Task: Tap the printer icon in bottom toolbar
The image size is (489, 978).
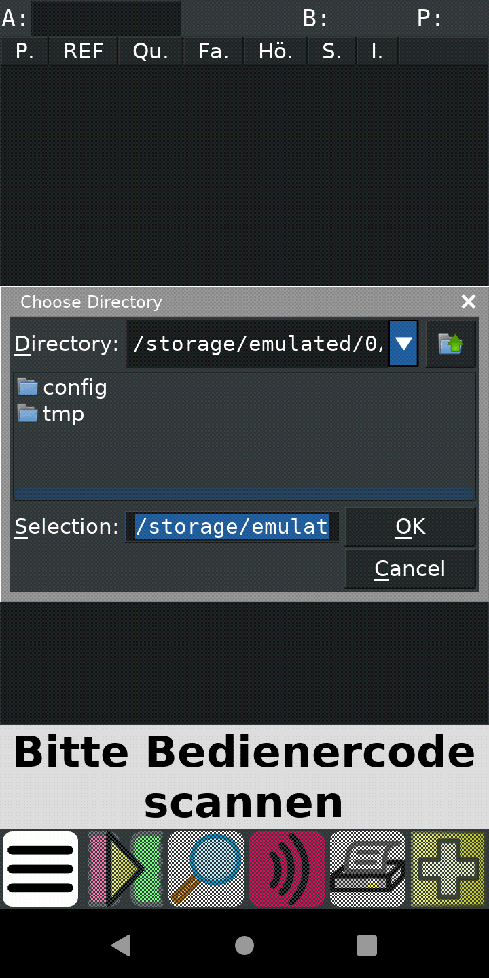Action: [368, 869]
